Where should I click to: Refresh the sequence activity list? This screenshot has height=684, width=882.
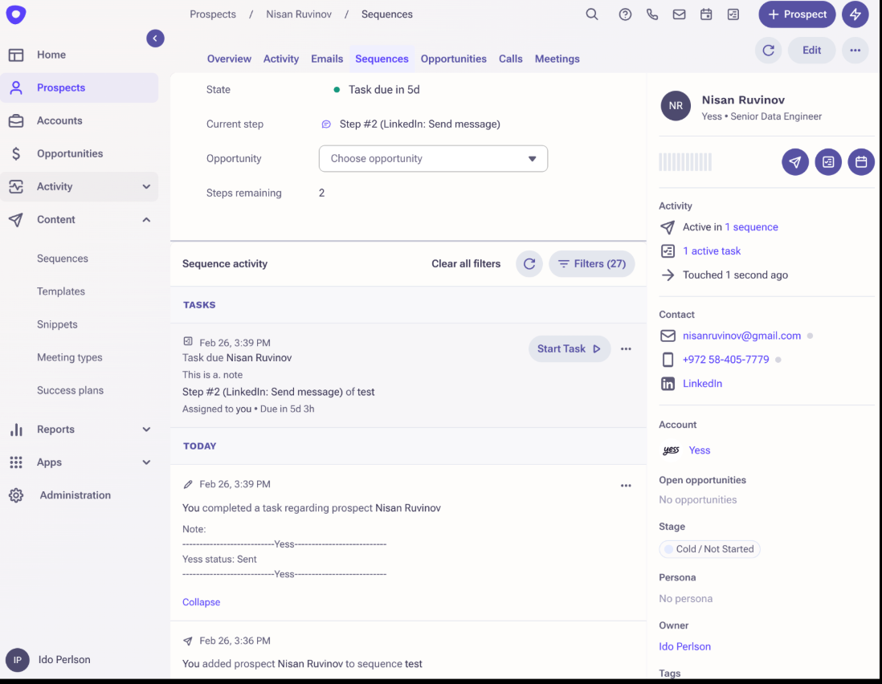coord(529,263)
